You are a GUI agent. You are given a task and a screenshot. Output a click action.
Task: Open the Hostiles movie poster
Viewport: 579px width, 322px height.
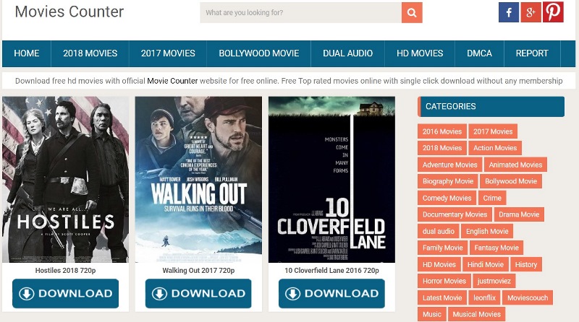[x=66, y=180]
